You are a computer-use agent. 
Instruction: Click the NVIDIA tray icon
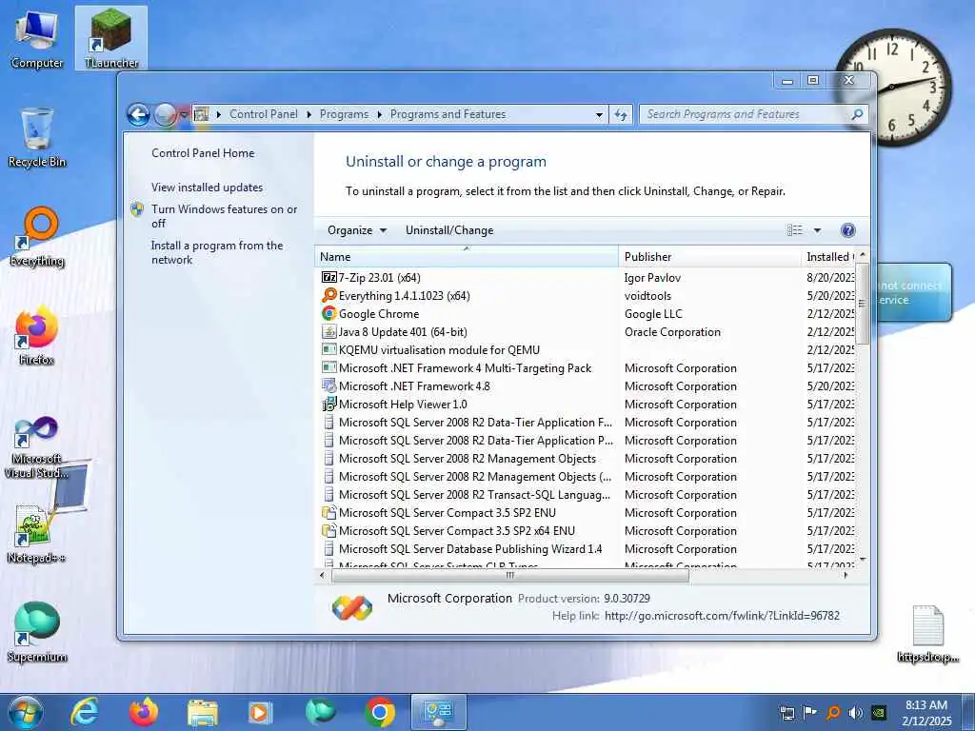879,712
